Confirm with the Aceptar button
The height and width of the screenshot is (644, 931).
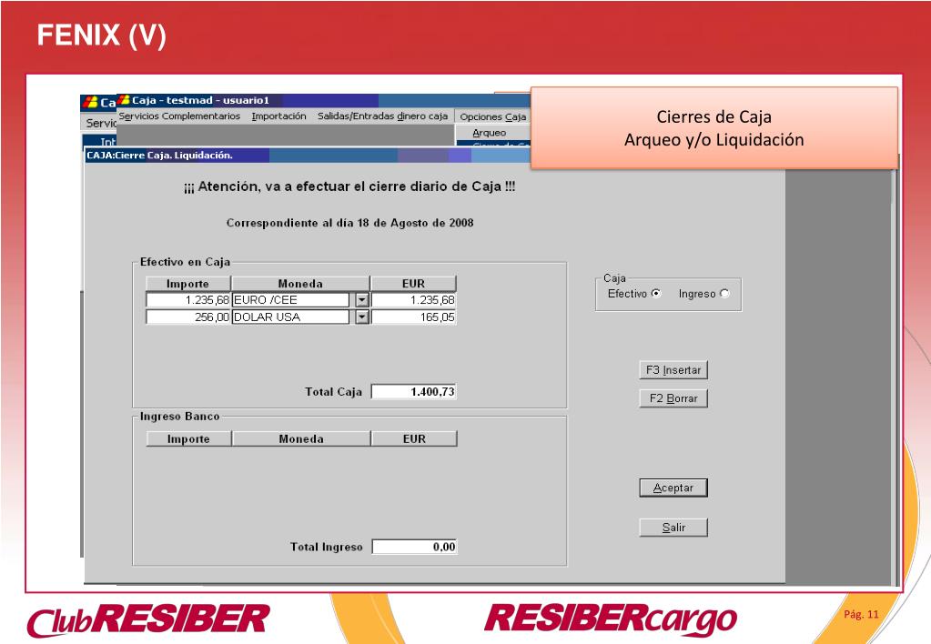coord(673,488)
